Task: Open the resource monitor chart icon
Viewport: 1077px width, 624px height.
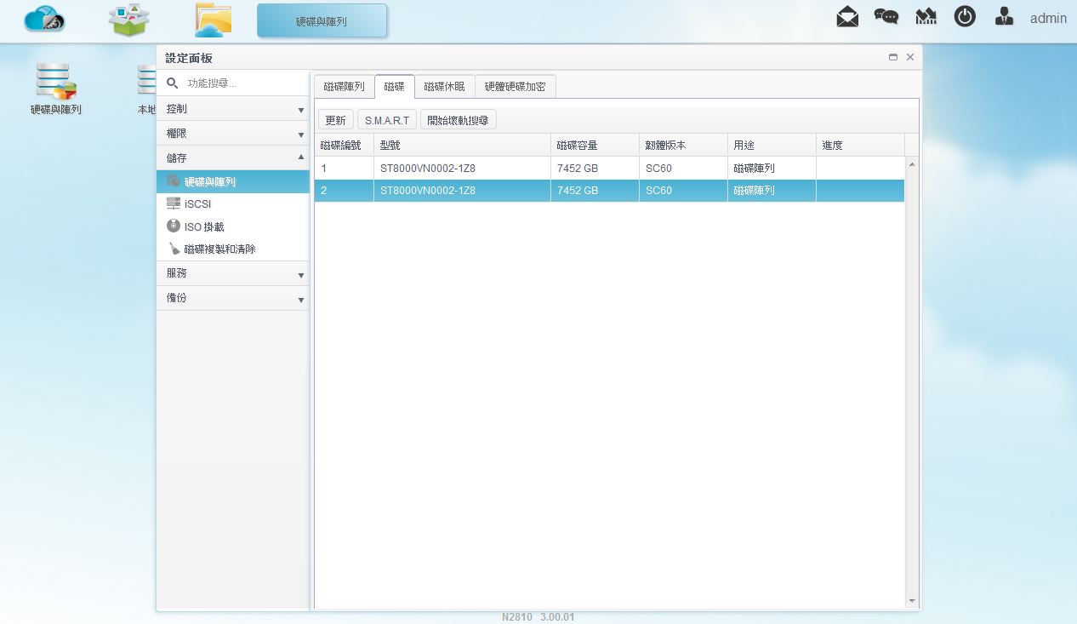Action: pyautogui.click(x=926, y=16)
